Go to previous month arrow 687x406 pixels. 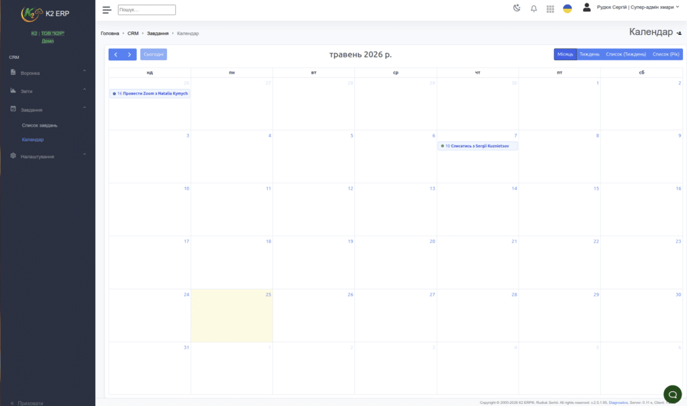point(115,54)
